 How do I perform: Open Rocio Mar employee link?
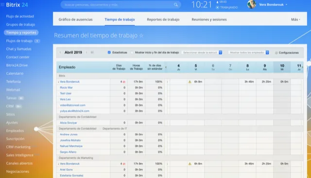pyautogui.click(x=66, y=88)
